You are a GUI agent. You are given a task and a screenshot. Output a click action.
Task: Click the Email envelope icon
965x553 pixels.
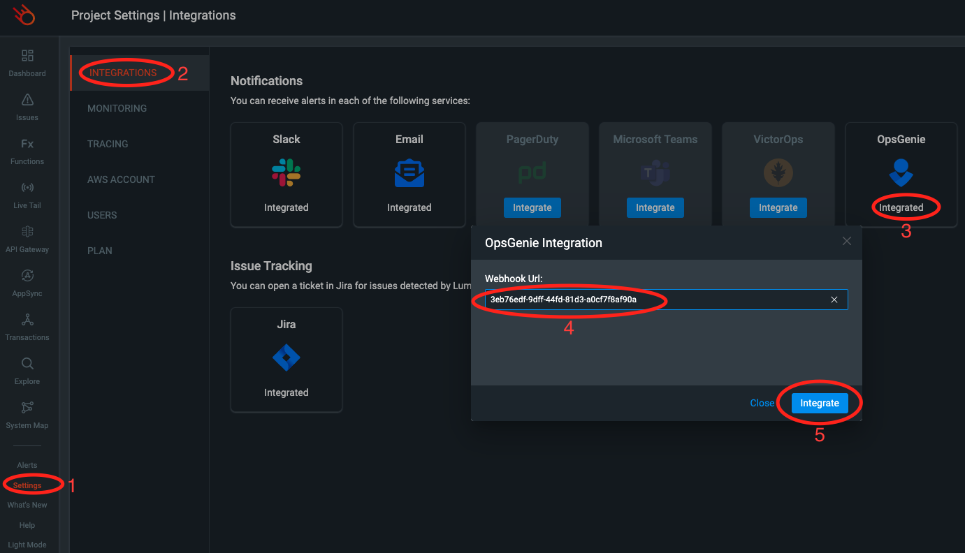[x=409, y=173]
